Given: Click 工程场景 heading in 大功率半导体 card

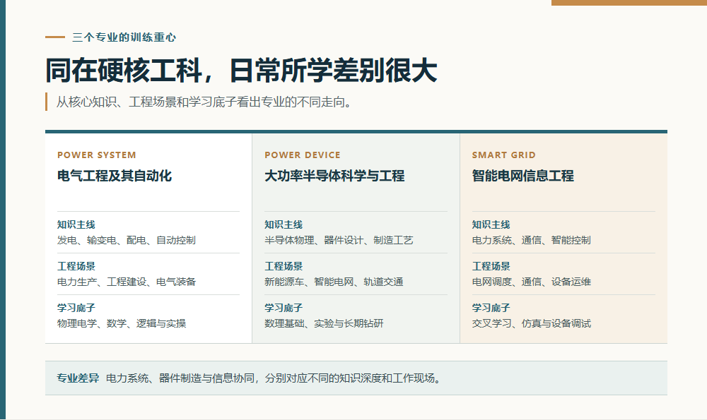Looking at the screenshot, I should (284, 266).
